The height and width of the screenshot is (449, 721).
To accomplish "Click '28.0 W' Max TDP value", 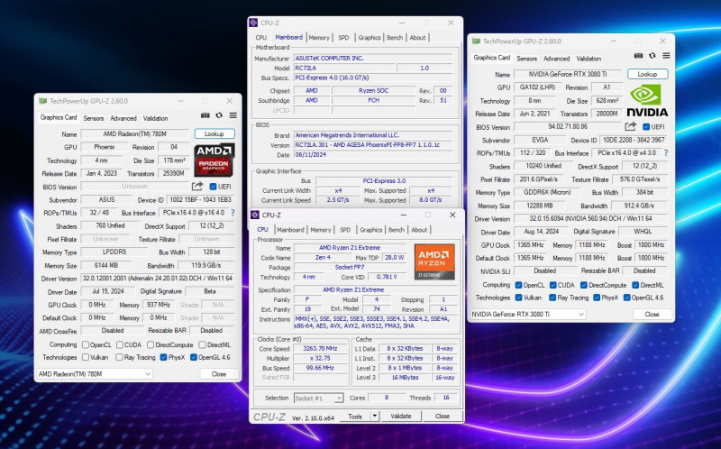I will click(x=395, y=258).
